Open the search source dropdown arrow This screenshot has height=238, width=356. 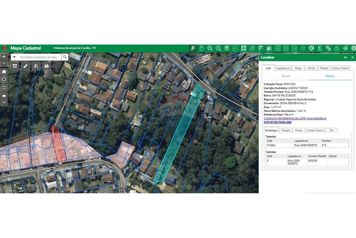14,57
